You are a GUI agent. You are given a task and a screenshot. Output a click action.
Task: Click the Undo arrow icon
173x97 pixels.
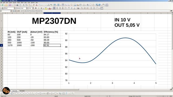[x=40, y=5]
